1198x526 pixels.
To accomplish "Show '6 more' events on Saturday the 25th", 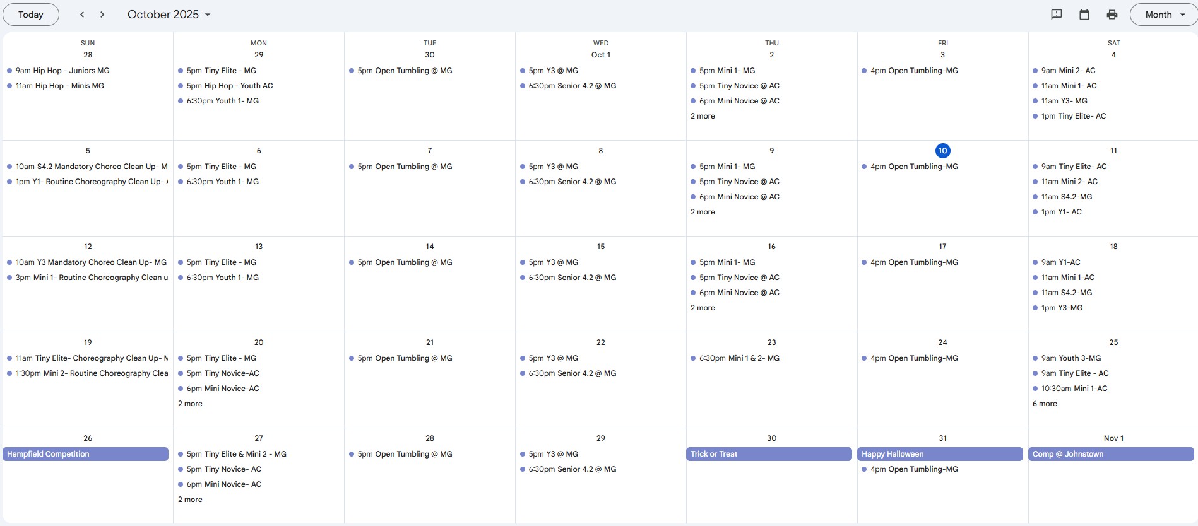I will coord(1045,404).
